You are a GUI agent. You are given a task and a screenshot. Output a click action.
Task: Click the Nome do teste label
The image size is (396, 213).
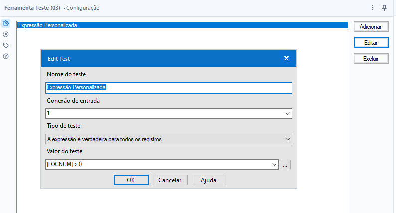[x=66, y=74]
